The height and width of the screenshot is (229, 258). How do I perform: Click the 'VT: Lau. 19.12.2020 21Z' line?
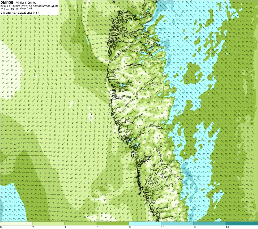point(17,13)
